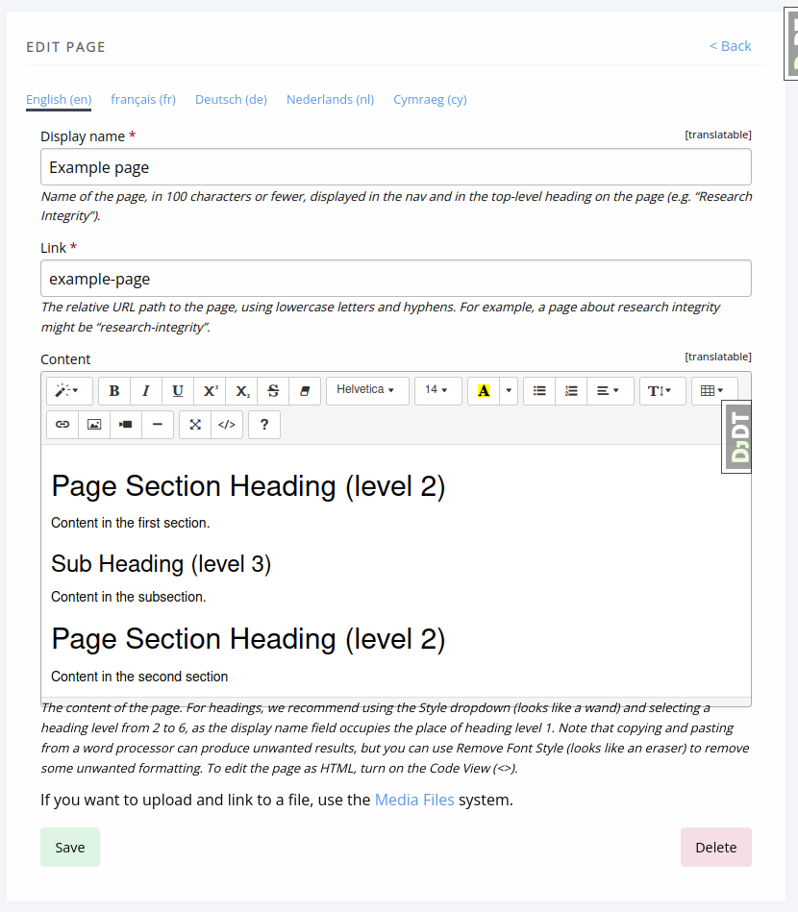Apply the yellow highlight color swatch

[484, 391]
